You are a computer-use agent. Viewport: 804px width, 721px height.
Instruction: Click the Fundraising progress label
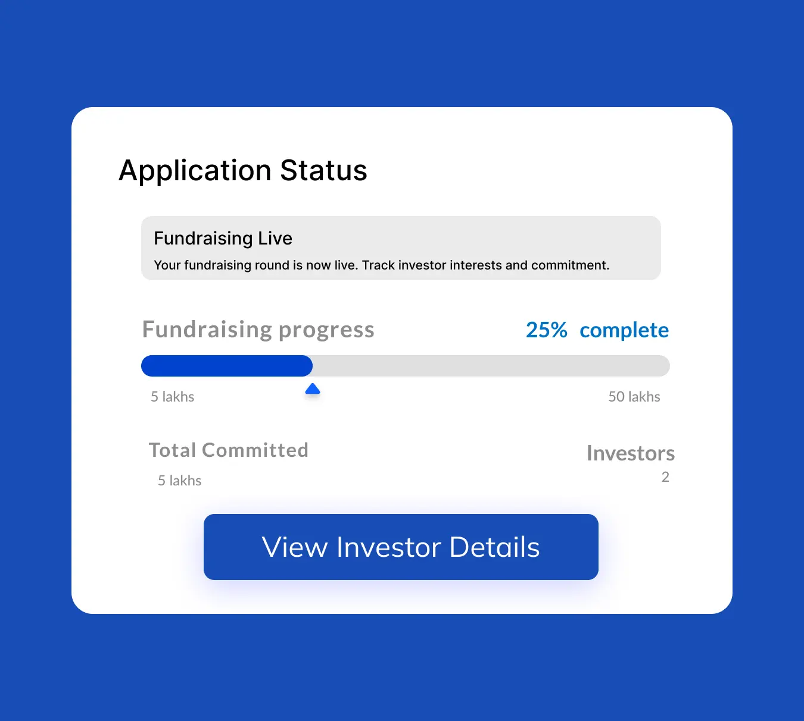click(258, 330)
